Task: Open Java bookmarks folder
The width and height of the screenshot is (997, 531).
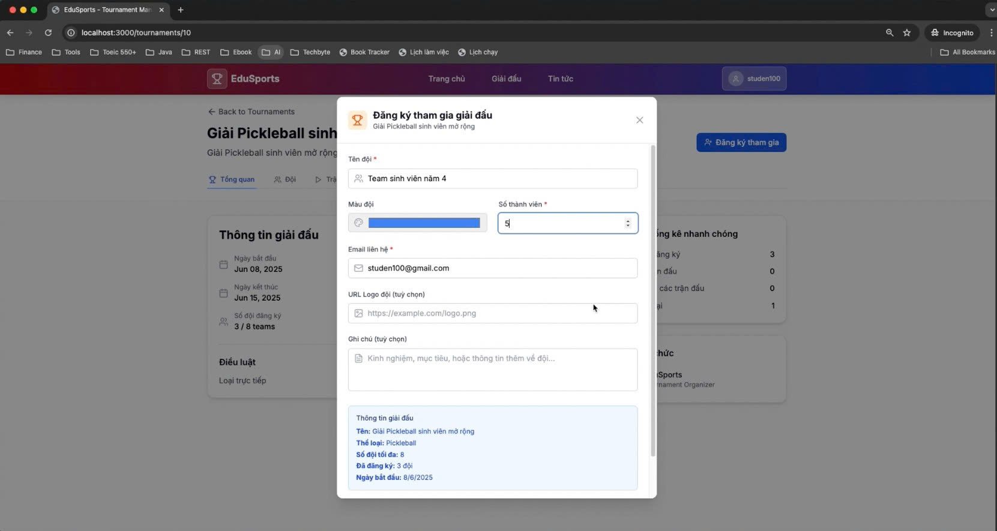Action: [x=159, y=52]
